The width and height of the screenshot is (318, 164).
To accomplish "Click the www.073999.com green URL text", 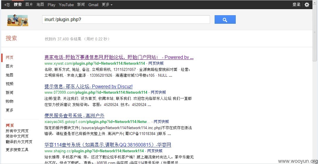I will [x=96, y=93].
